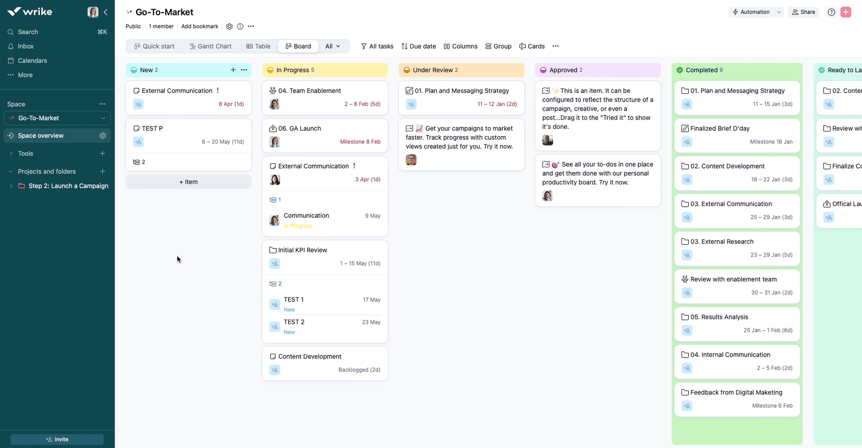Click the settings gear on Space overview
Viewport: 862px width, 448px height.
tap(103, 135)
